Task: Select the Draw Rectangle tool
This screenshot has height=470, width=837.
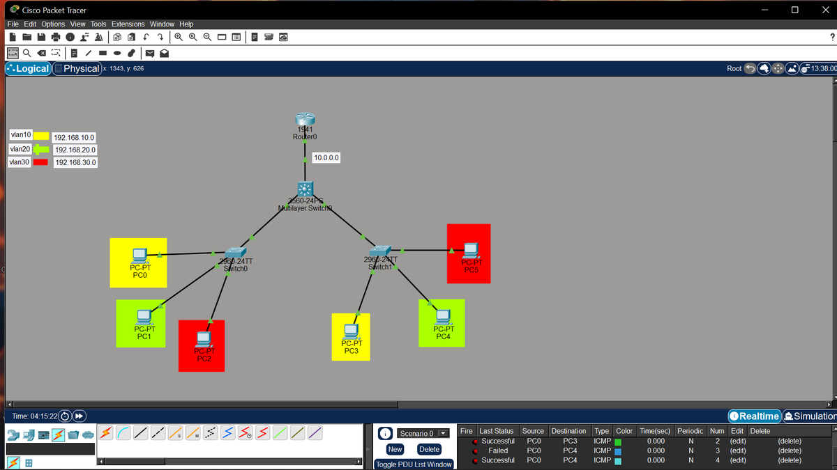Action: point(103,53)
